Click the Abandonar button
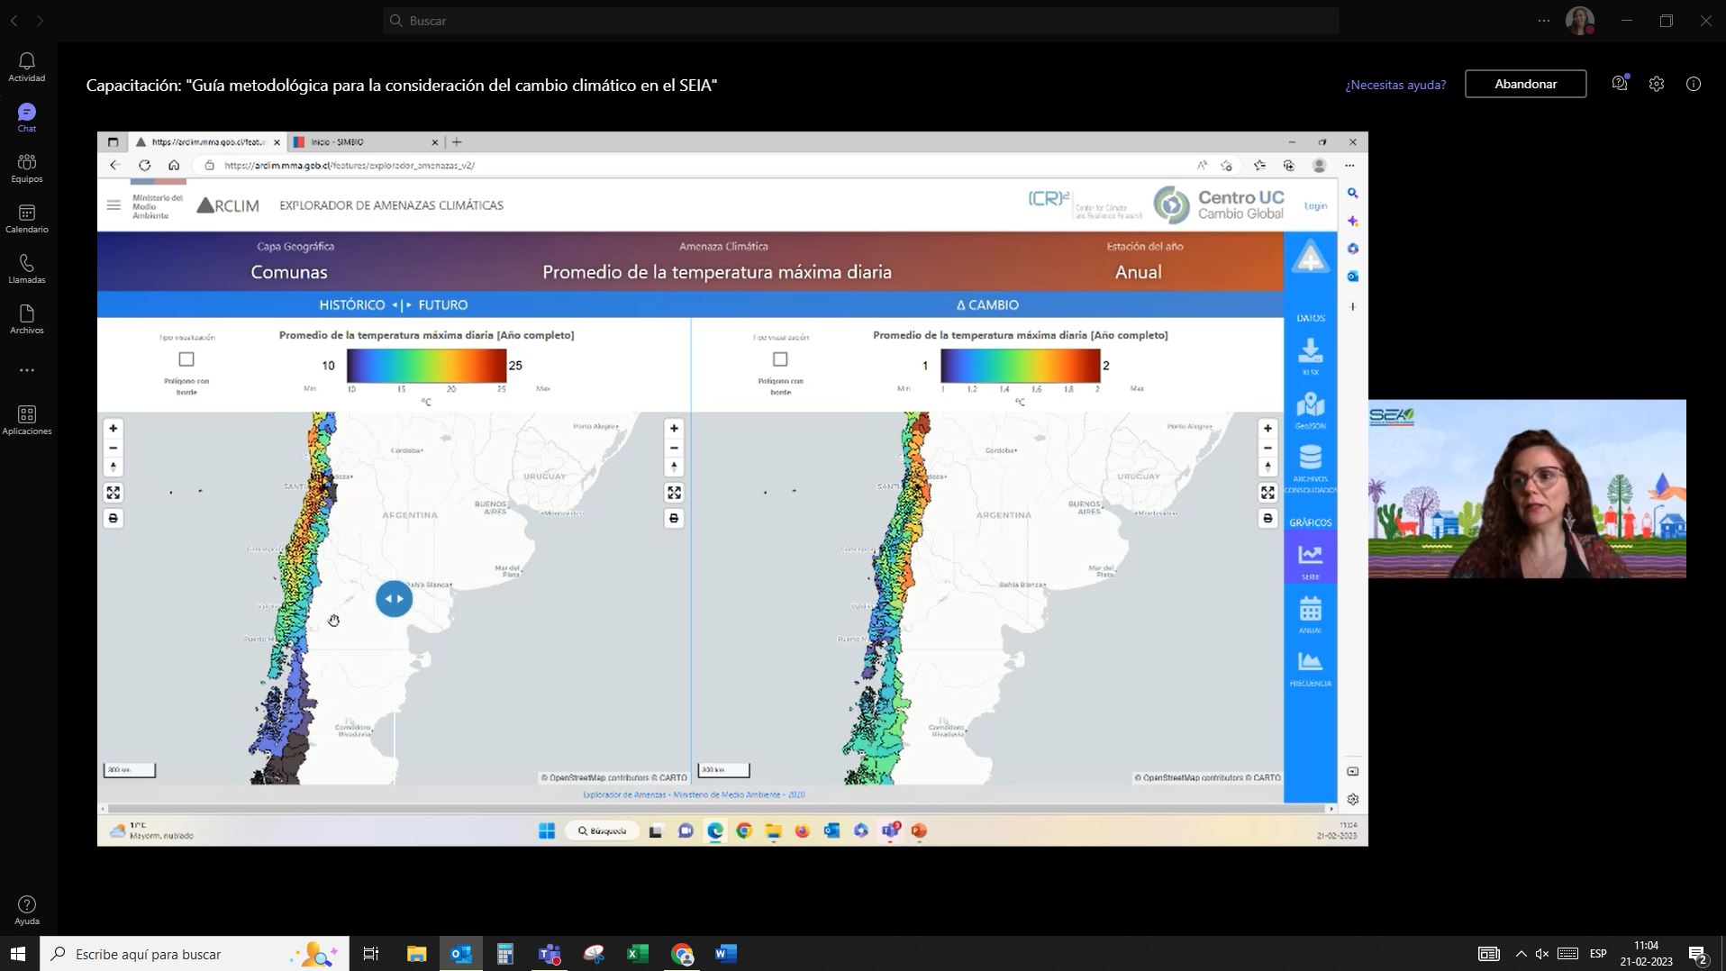The width and height of the screenshot is (1726, 971). pos(1525,84)
